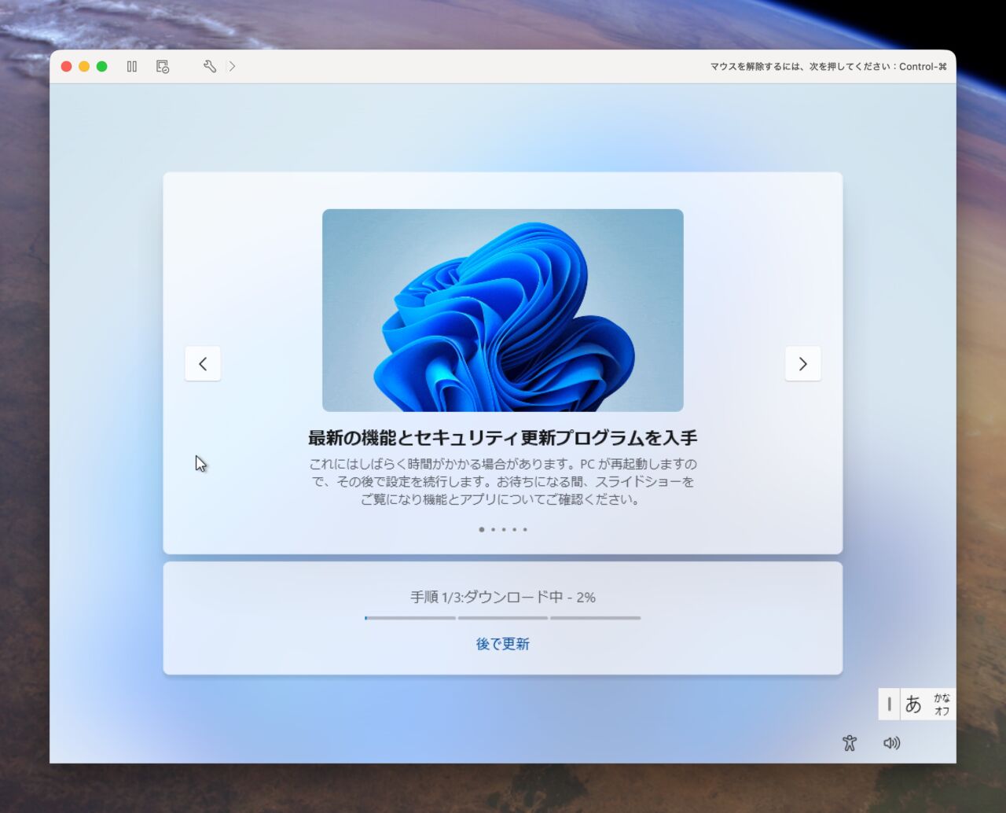The height and width of the screenshot is (813, 1006).
Task: Enter full screen with the green window button
Action: (x=101, y=67)
